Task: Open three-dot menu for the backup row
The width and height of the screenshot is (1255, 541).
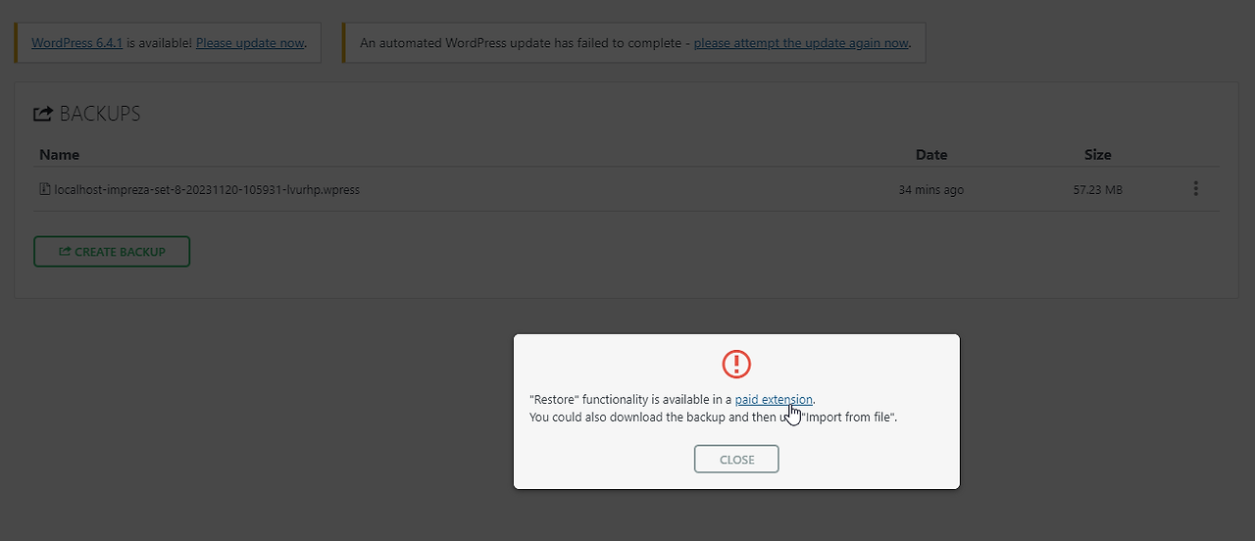Action: 1195,189
